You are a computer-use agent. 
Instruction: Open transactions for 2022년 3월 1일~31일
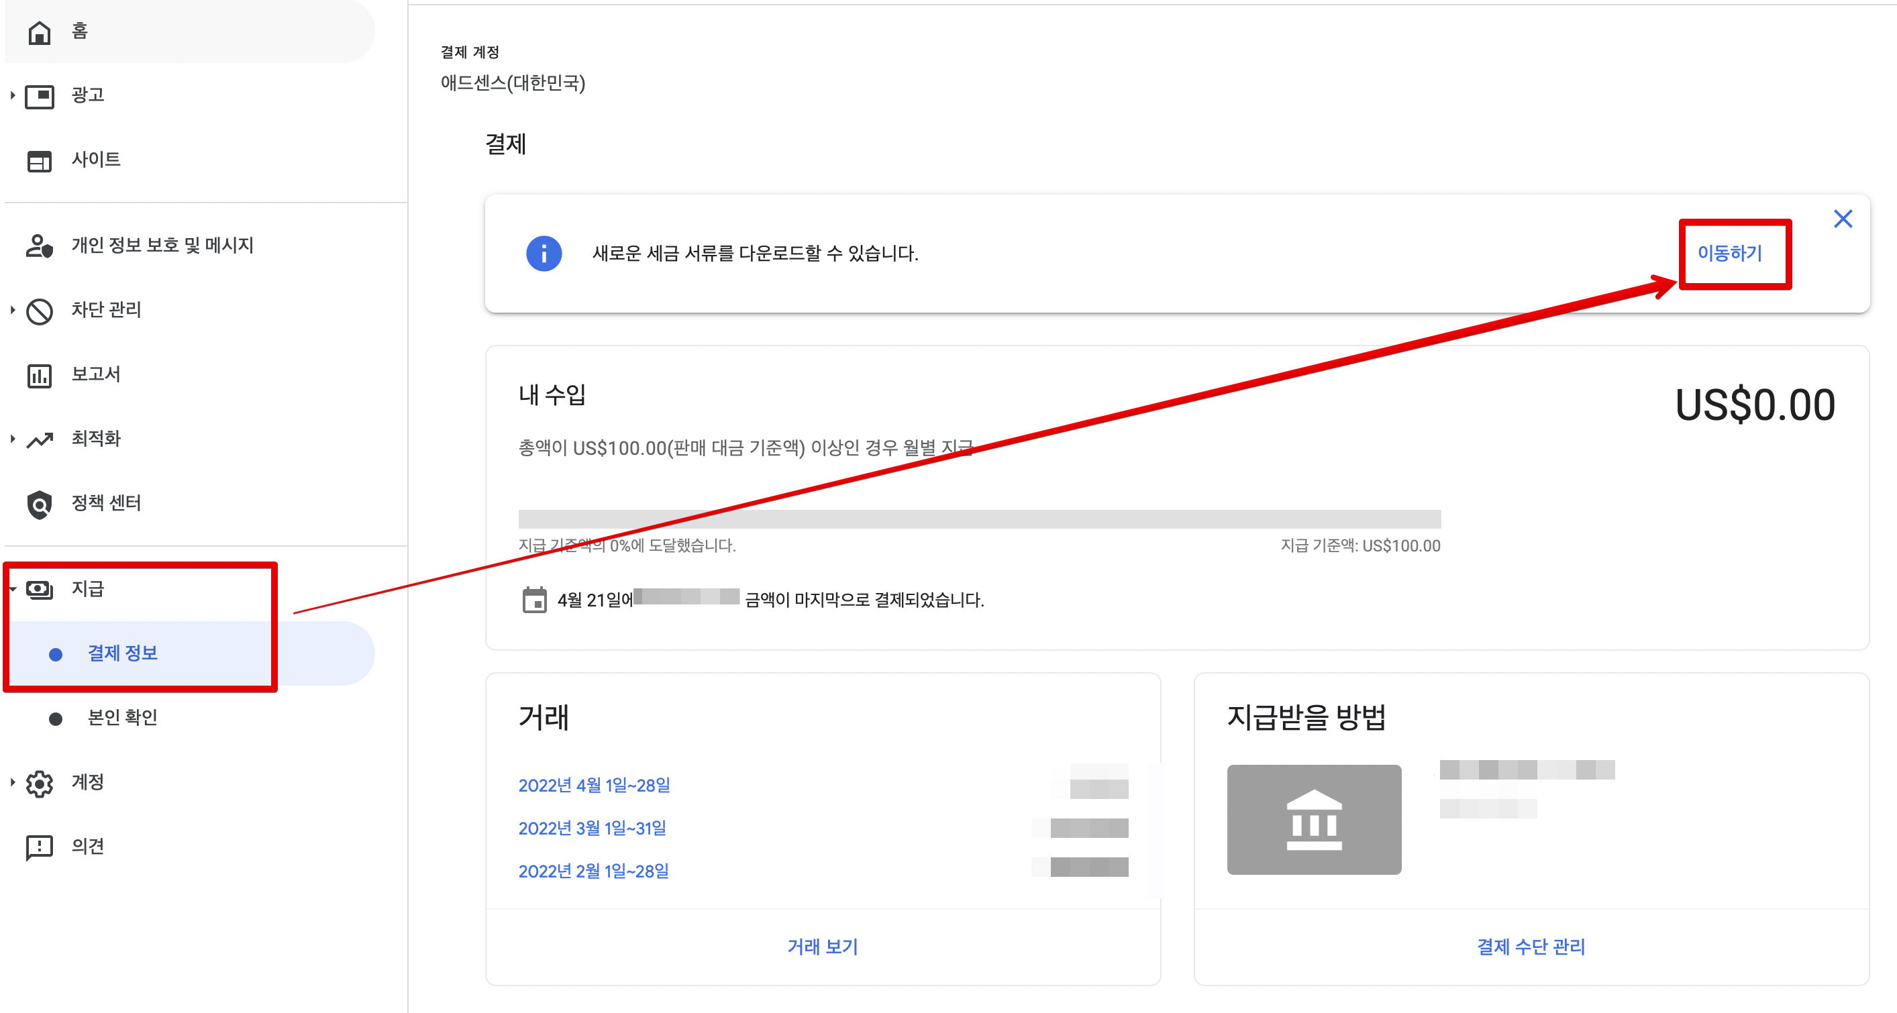(x=592, y=829)
